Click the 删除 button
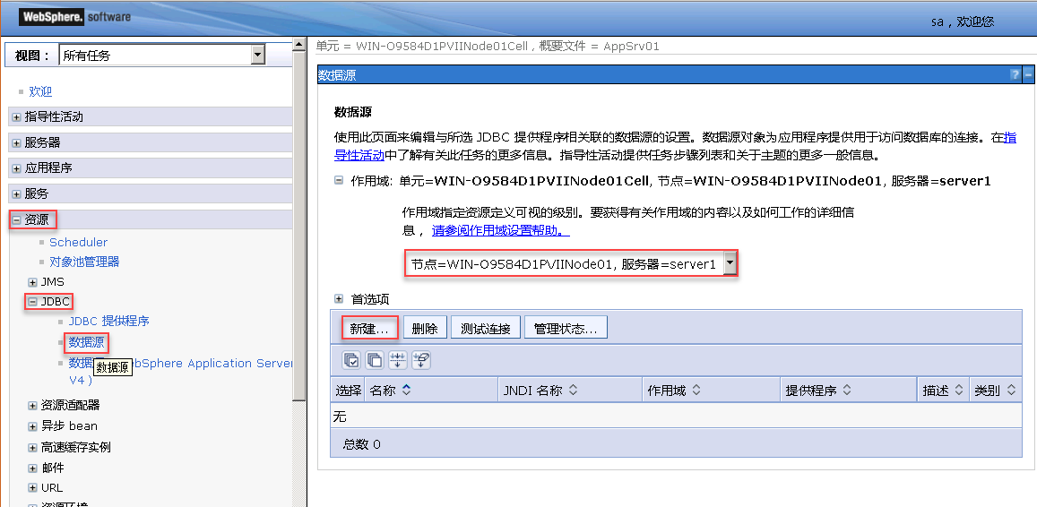 (x=425, y=329)
